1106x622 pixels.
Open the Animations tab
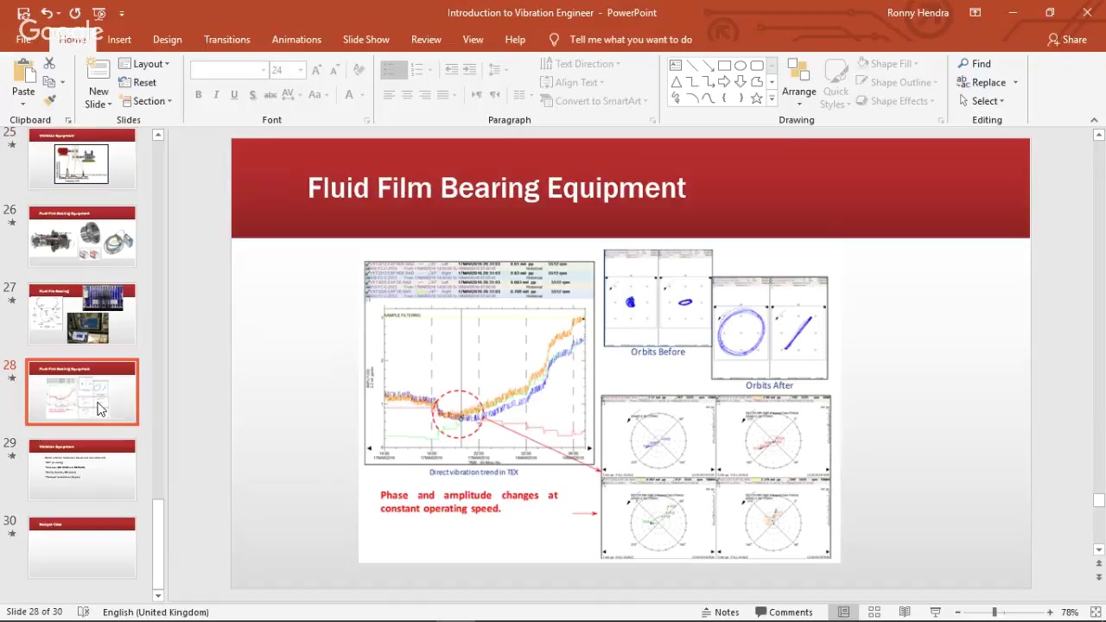click(296, 40)
